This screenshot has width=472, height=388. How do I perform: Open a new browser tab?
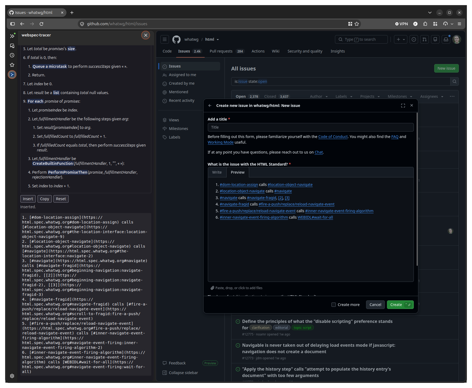coord(72,13)
